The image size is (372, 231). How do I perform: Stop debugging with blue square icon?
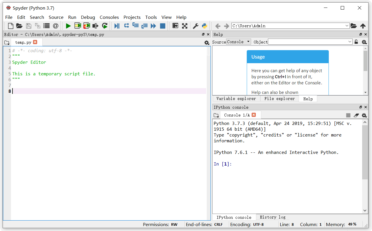point(163,26)
